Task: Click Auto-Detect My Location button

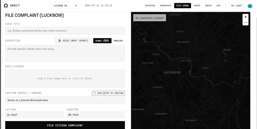Action: click(108, 93)
